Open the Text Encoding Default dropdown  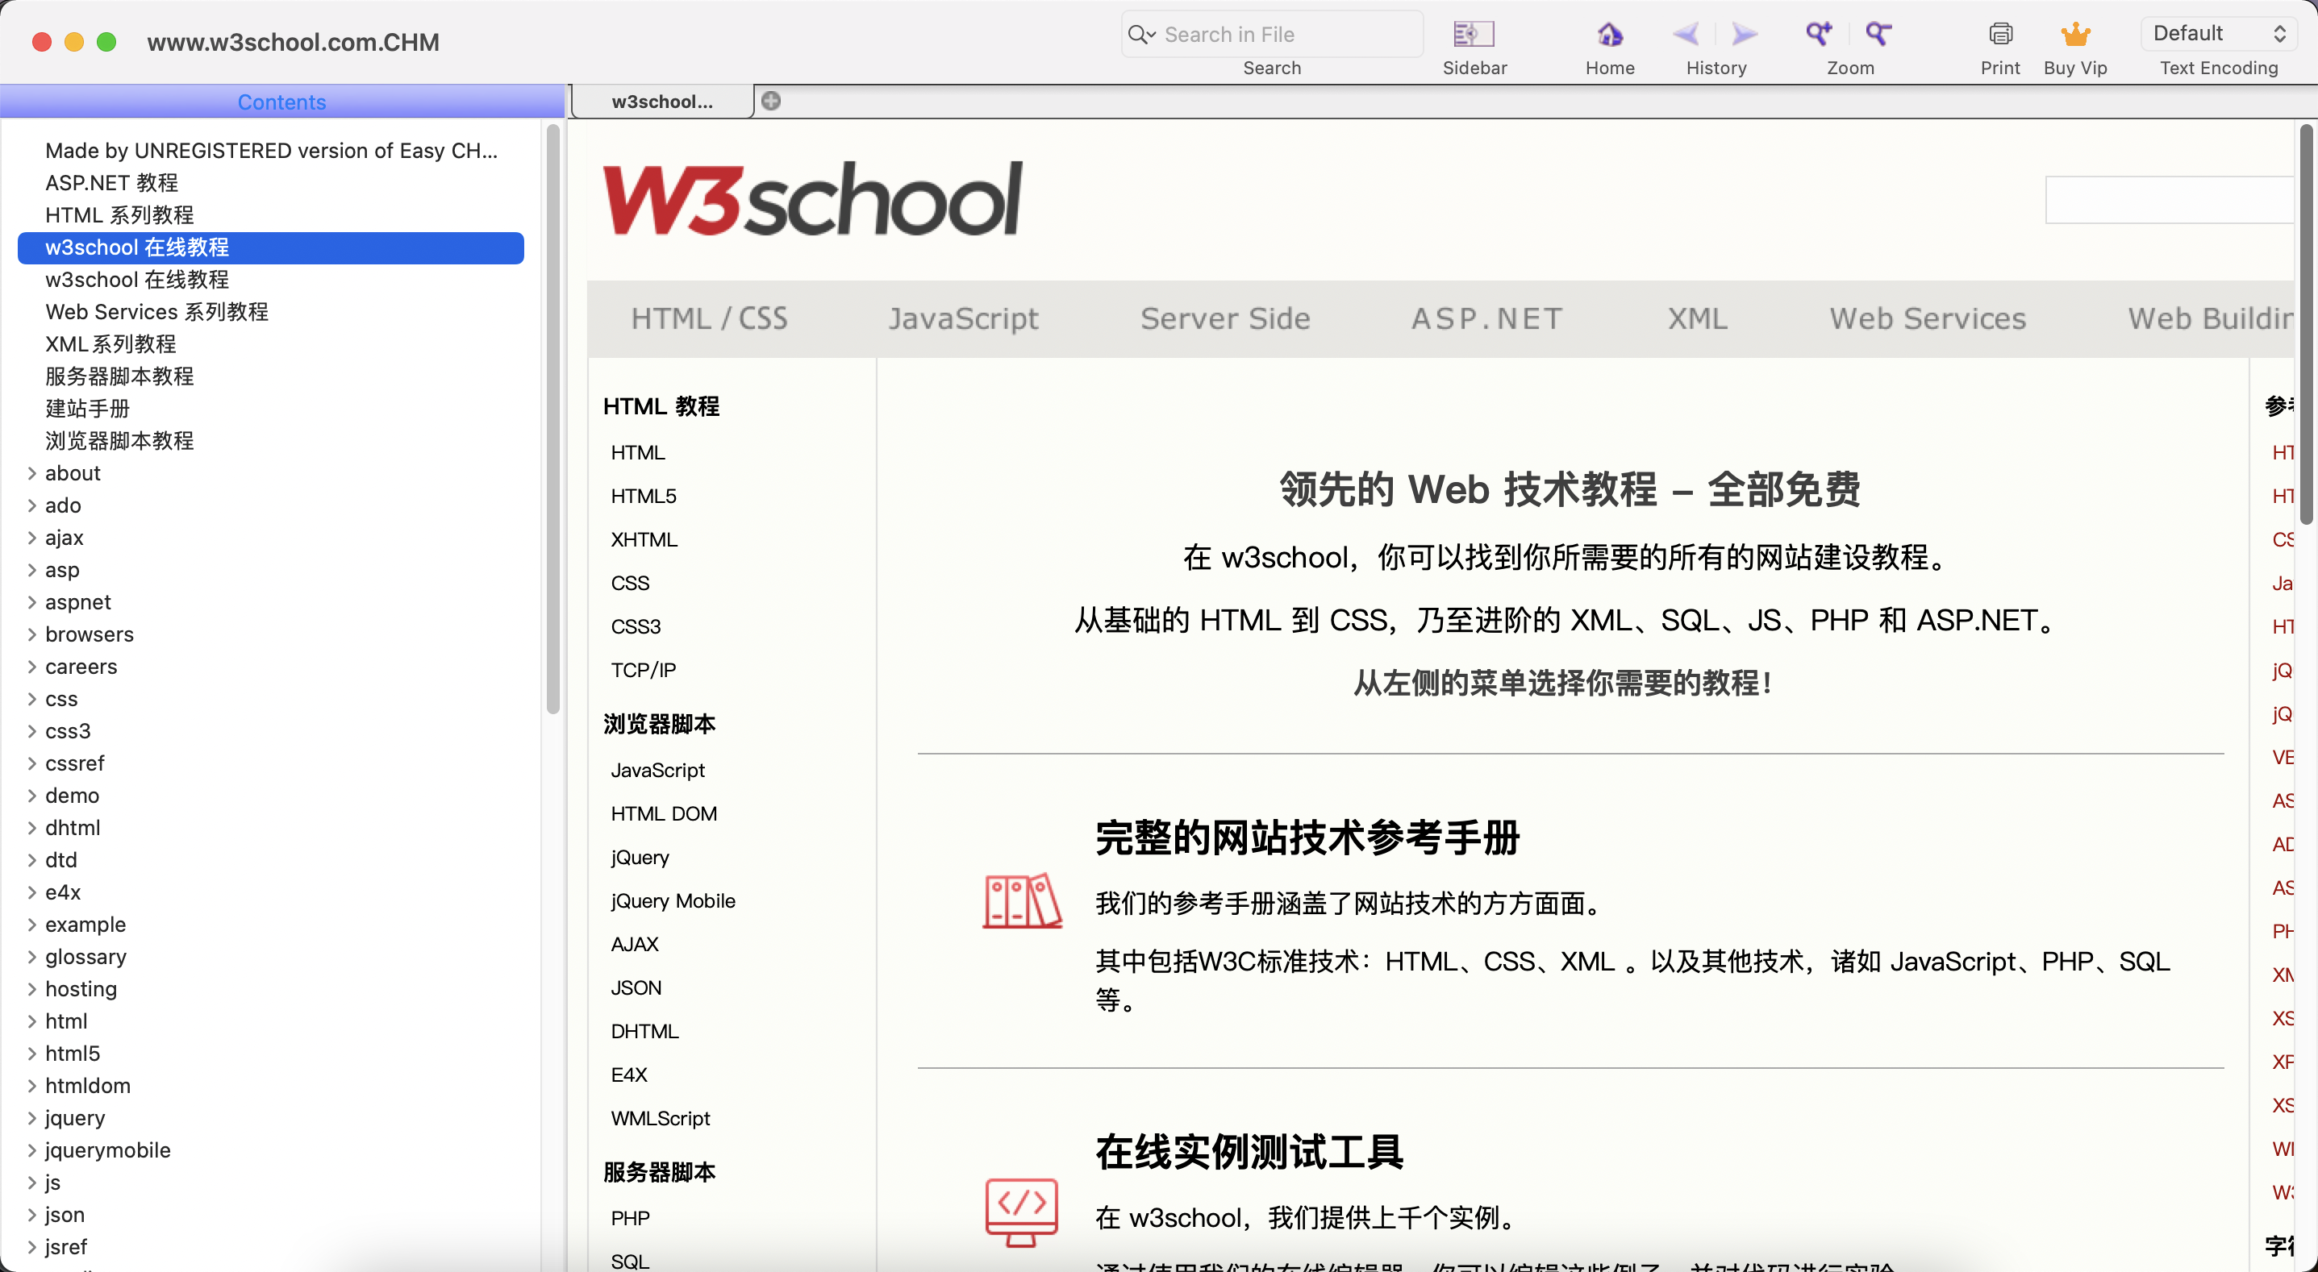[2217, 34]
